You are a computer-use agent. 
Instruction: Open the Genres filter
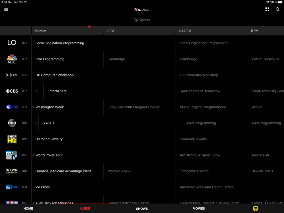(142, 20)
